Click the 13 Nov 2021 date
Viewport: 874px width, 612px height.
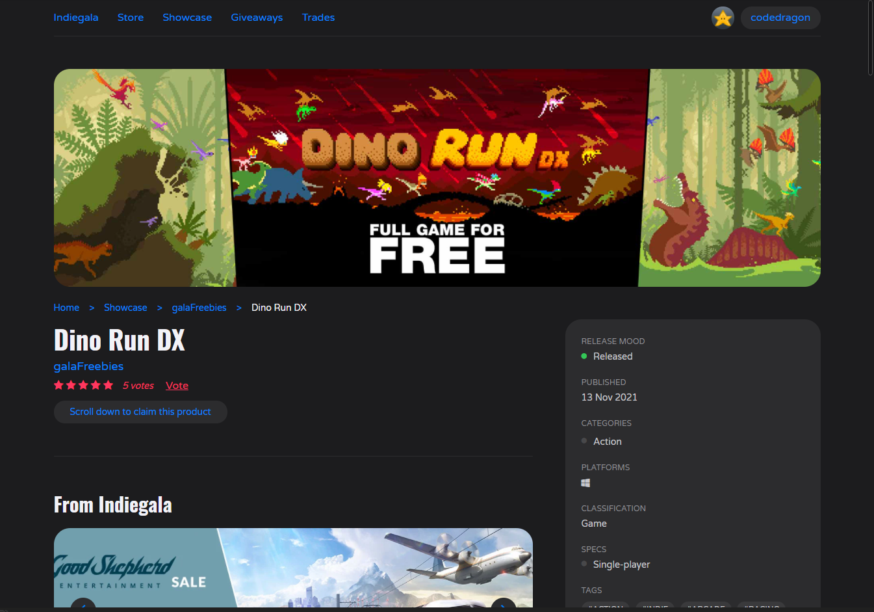(609, 397)
